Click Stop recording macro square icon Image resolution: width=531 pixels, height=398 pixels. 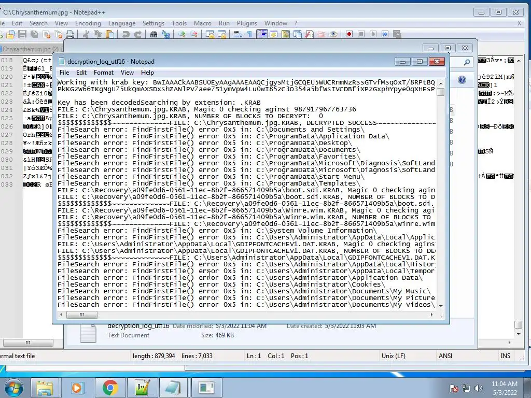(361, 34)
